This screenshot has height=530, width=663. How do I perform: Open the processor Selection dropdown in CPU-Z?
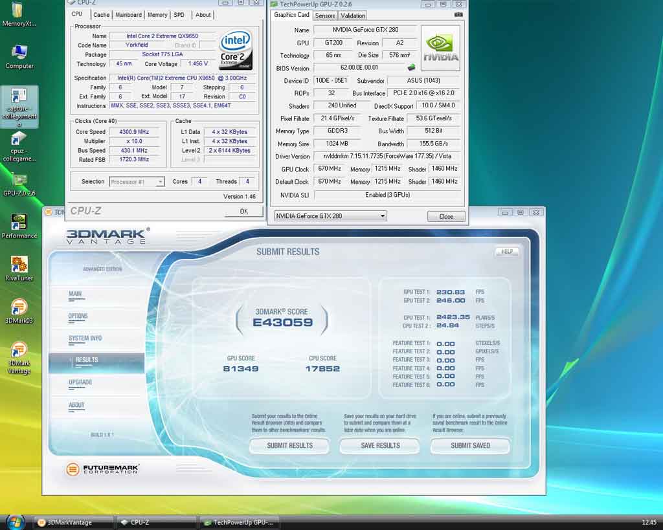click(137, 182)
